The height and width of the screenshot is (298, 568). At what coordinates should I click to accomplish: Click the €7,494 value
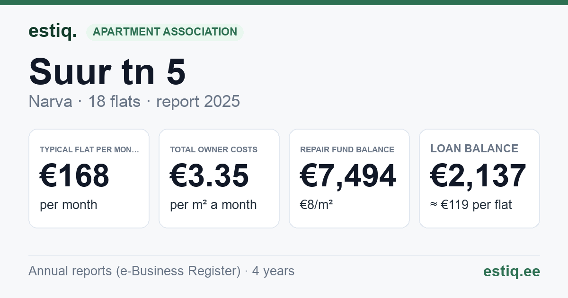(348, 176)
